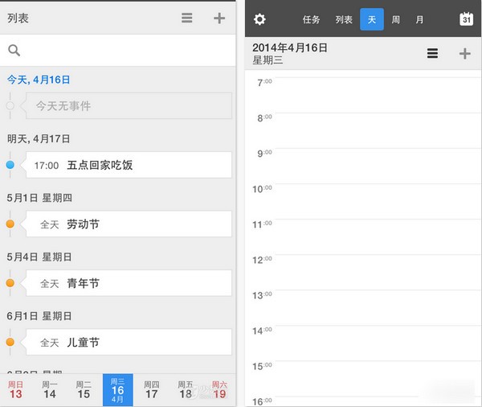Click the 今天, 4月16日 date header

tap(39, 80)
